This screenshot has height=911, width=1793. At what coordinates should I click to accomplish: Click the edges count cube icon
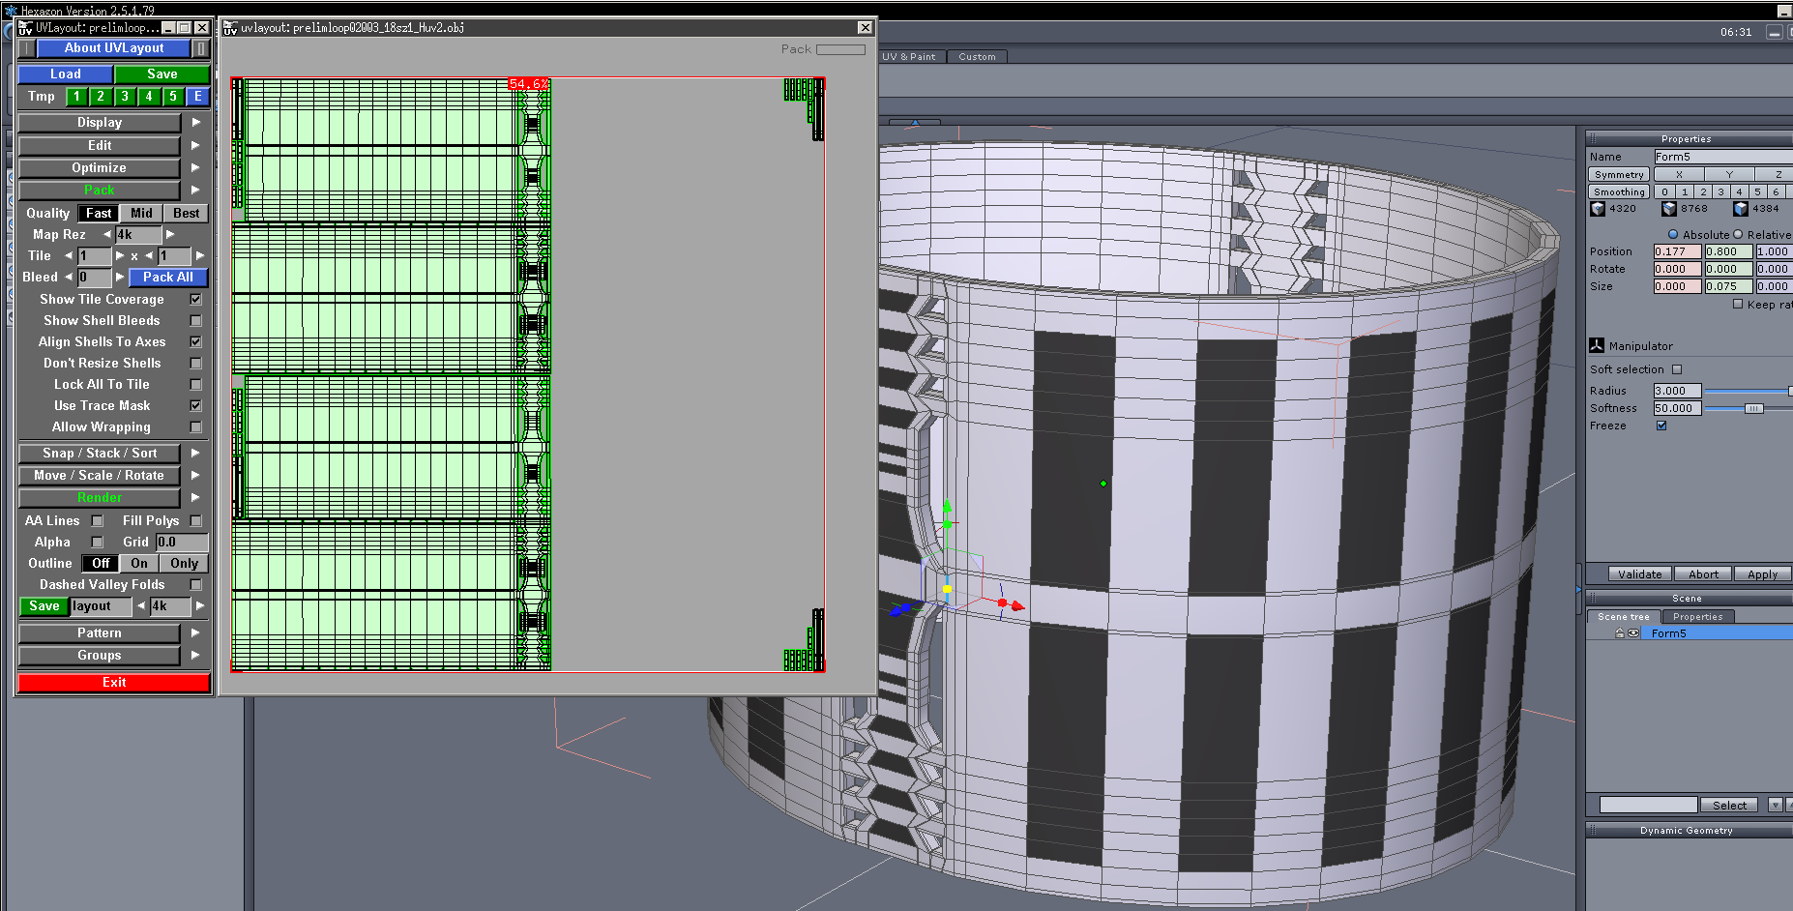click(x=1669, y=209)
